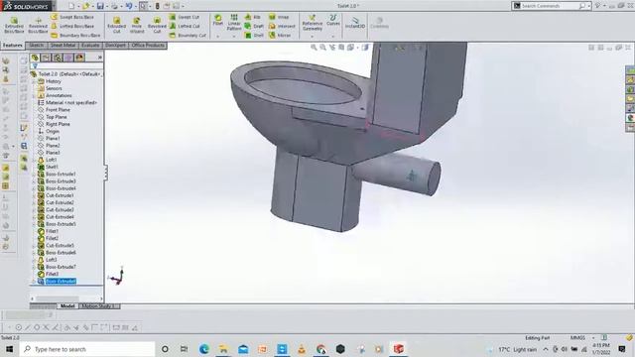Click the Undo arrow icon

[x=129, y=6]
